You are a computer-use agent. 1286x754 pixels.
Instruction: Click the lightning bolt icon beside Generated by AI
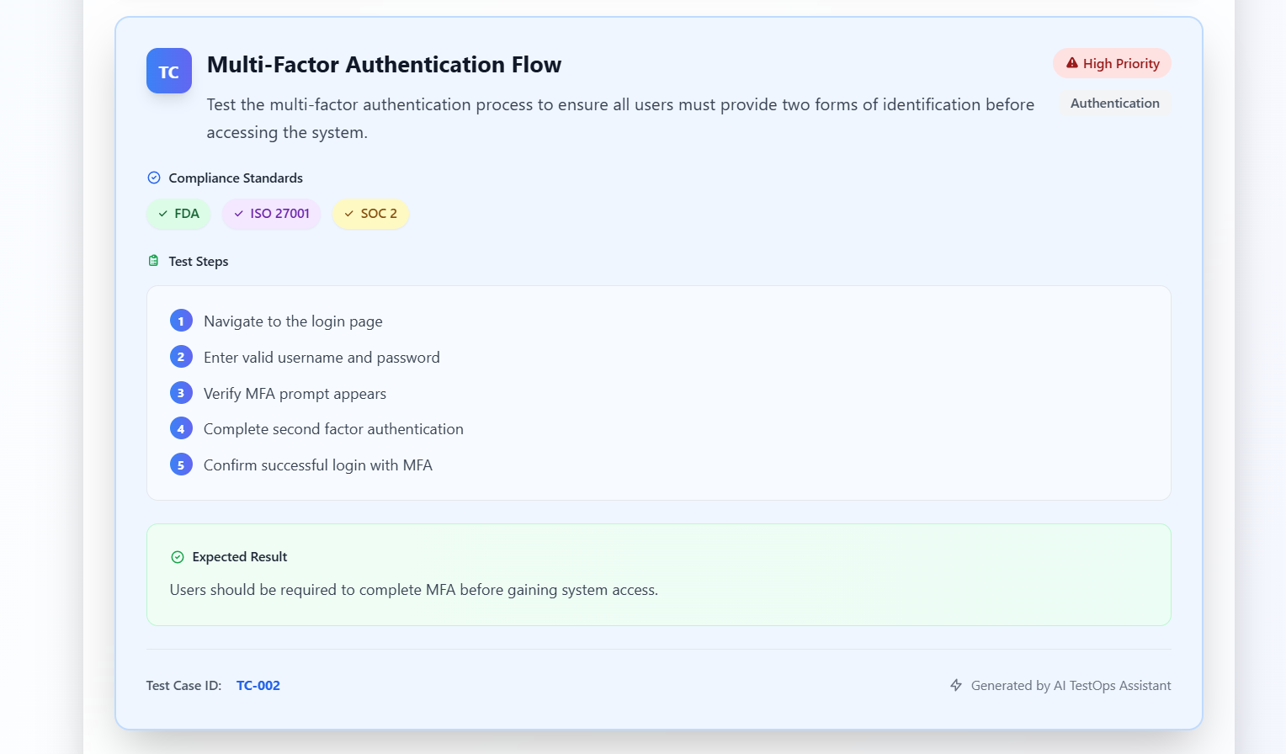[956, 685]
